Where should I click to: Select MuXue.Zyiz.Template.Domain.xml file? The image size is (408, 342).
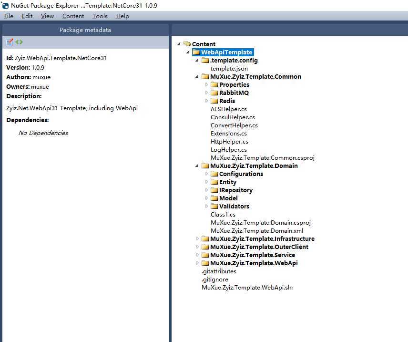(x=257, y=230)
